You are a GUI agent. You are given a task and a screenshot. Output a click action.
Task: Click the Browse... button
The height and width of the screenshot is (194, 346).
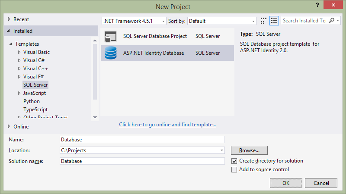point(250,150)
